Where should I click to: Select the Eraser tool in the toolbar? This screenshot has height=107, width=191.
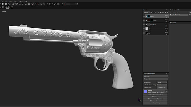pyautogui.click(x=13, y=4)
